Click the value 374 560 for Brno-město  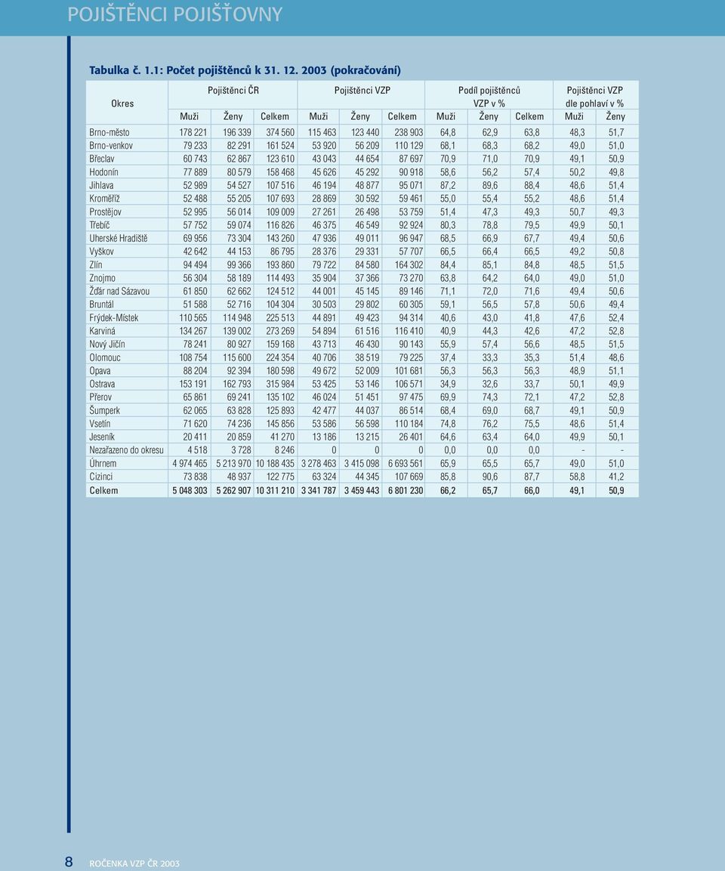[280, 132]
